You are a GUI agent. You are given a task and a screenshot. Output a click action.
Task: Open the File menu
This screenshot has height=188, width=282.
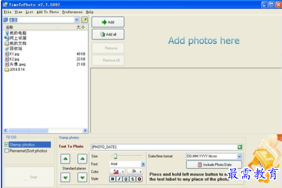[8, 12]
